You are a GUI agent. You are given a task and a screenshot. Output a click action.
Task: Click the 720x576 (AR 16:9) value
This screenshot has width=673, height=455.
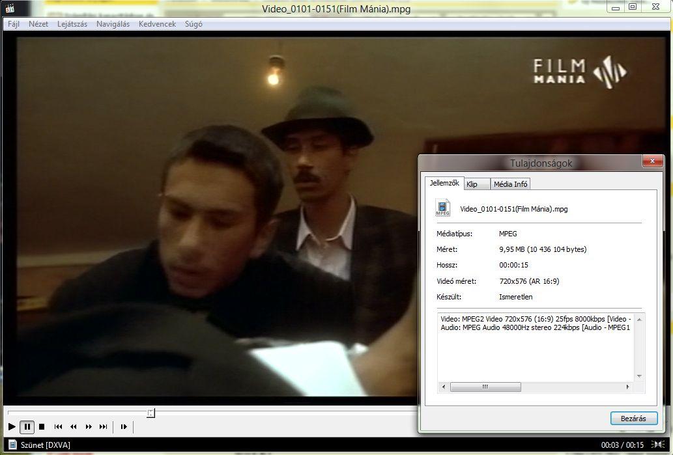pos(529,281)
